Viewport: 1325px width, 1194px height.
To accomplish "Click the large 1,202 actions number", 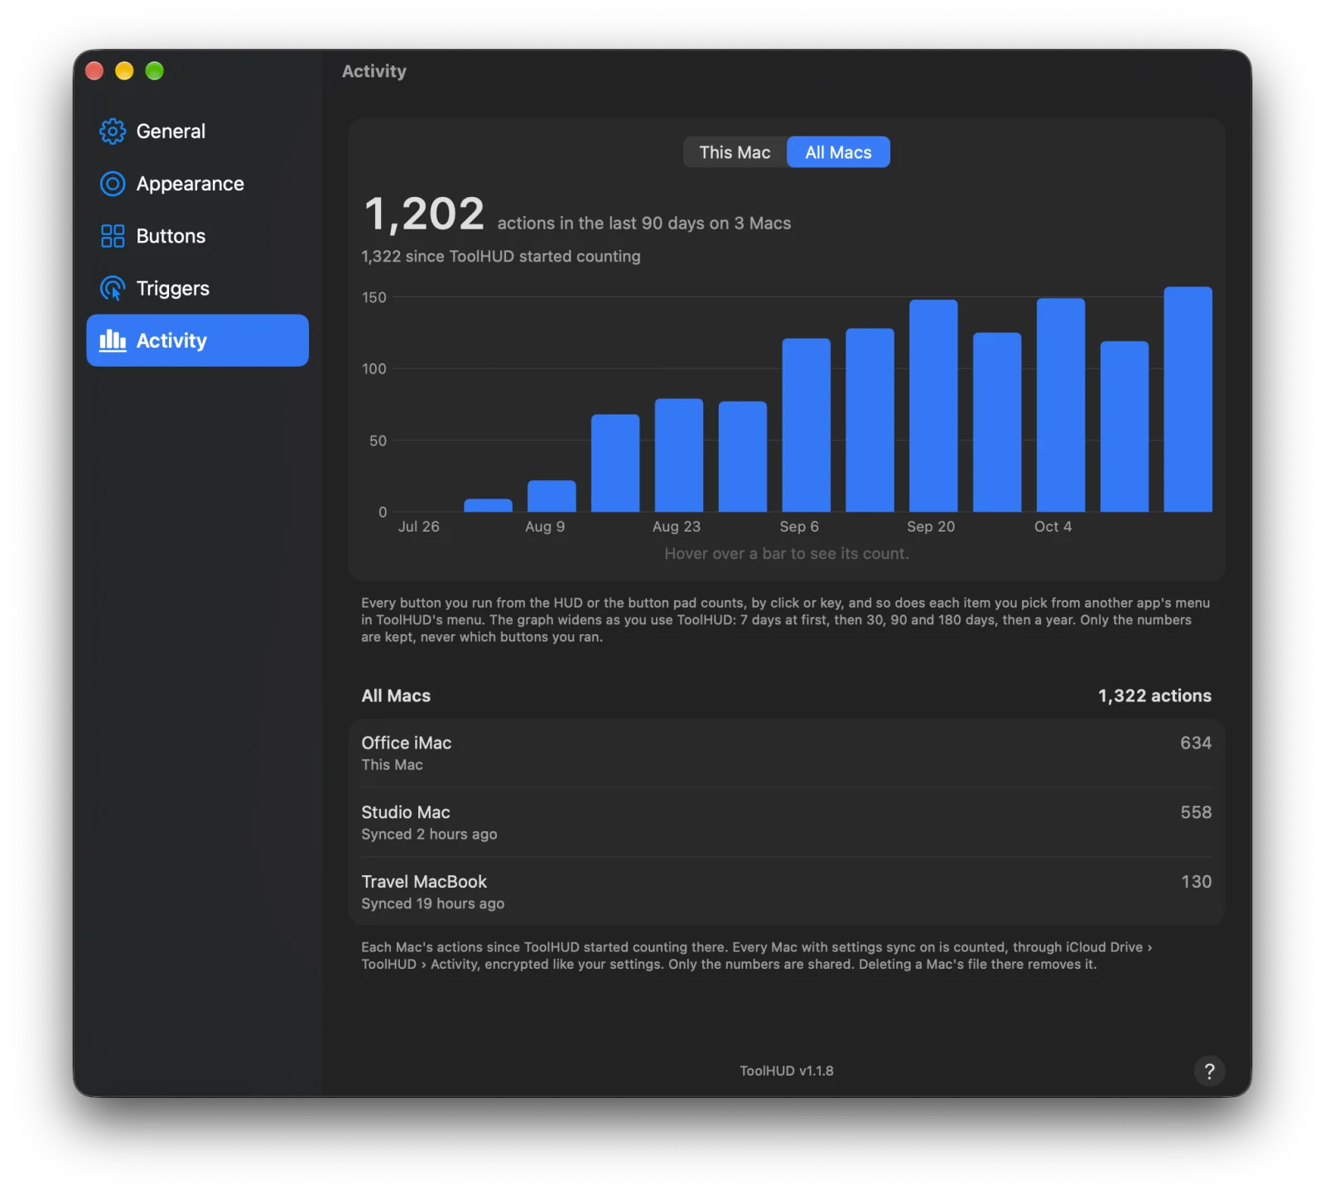I will (x=424, y=214).
